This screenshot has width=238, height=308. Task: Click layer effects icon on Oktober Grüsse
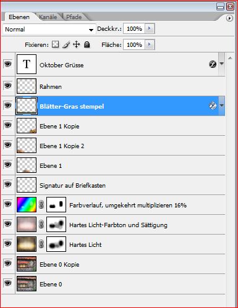coord(213,64)
